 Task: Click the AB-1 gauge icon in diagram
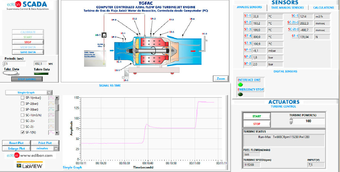point(104,35)
